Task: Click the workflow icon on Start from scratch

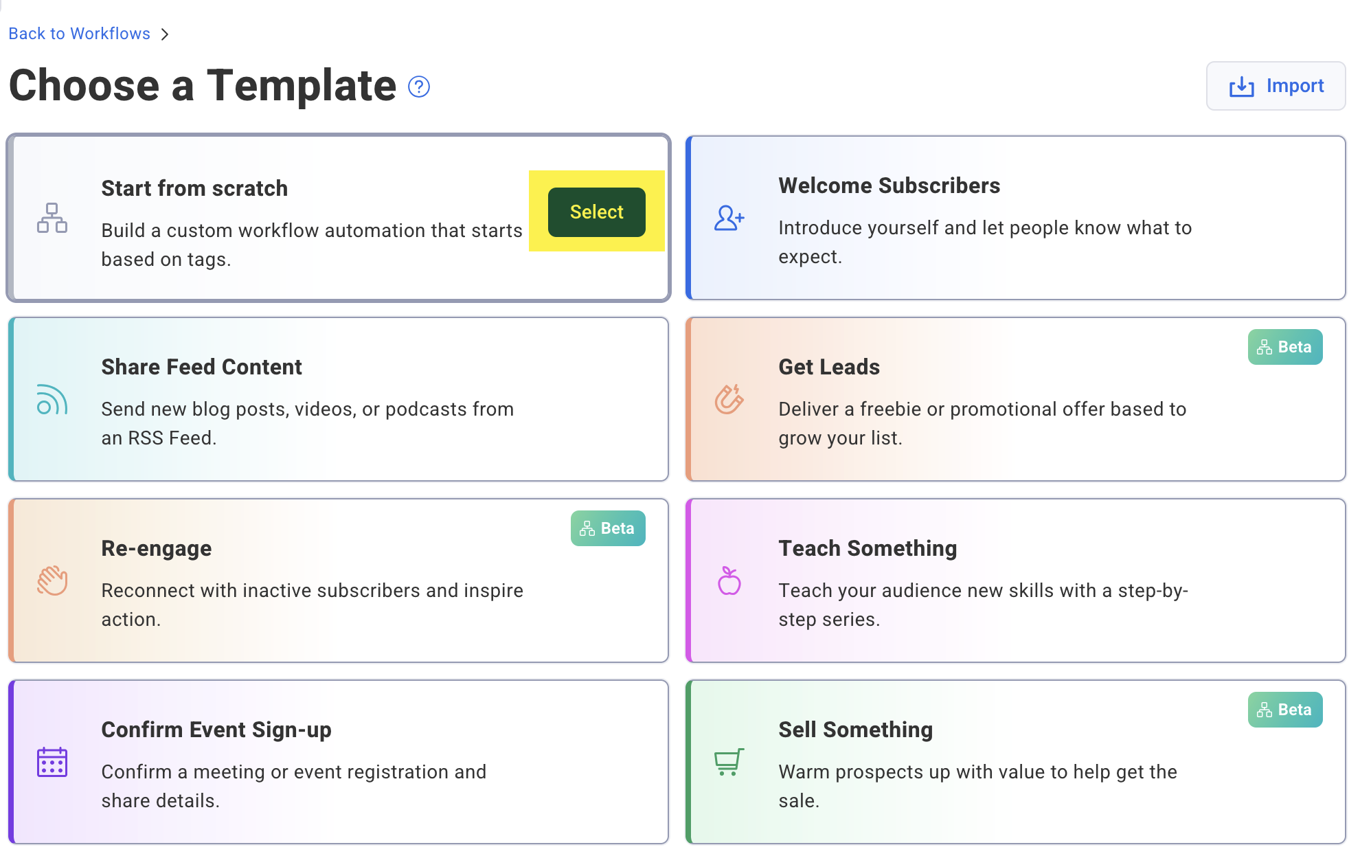Action: [52, 218]
